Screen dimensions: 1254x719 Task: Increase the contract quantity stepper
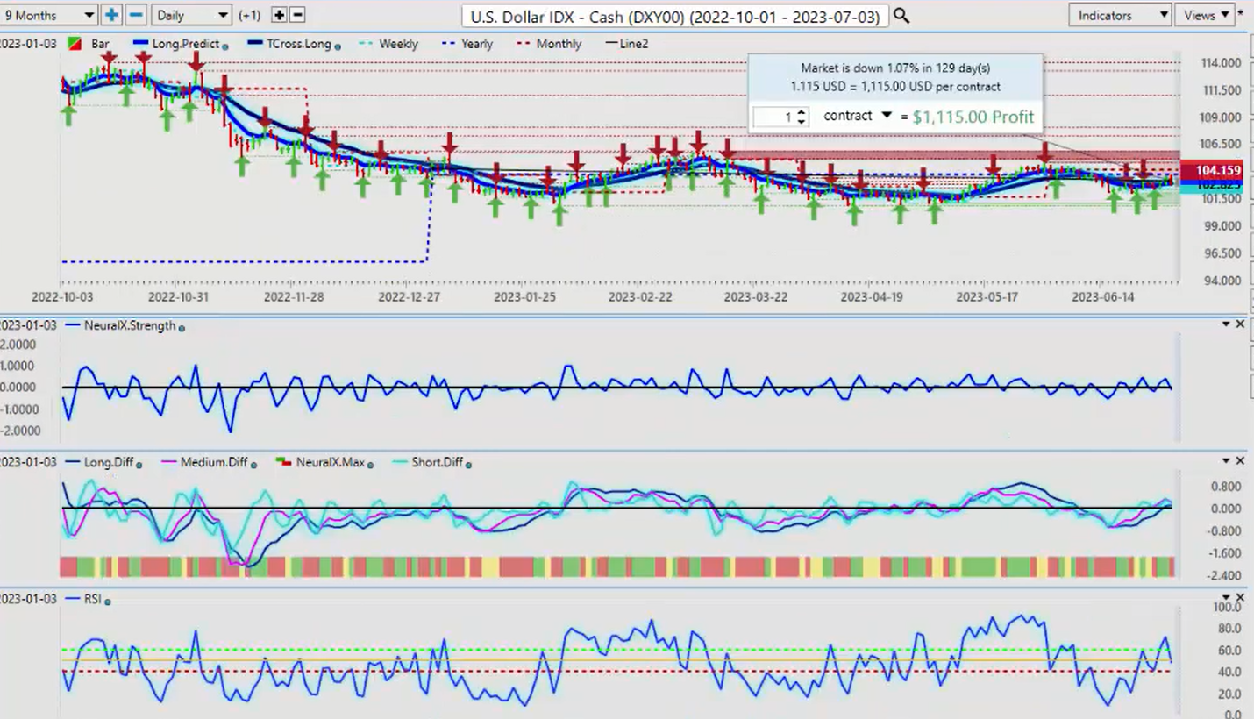pos(802,111)
